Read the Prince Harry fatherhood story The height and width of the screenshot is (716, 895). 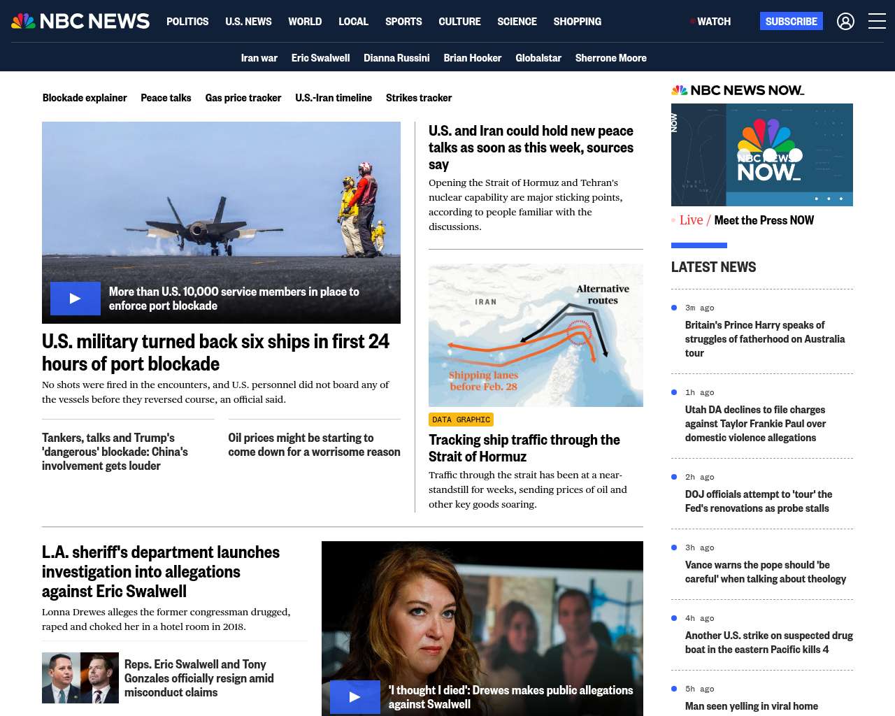pos(764,339)
